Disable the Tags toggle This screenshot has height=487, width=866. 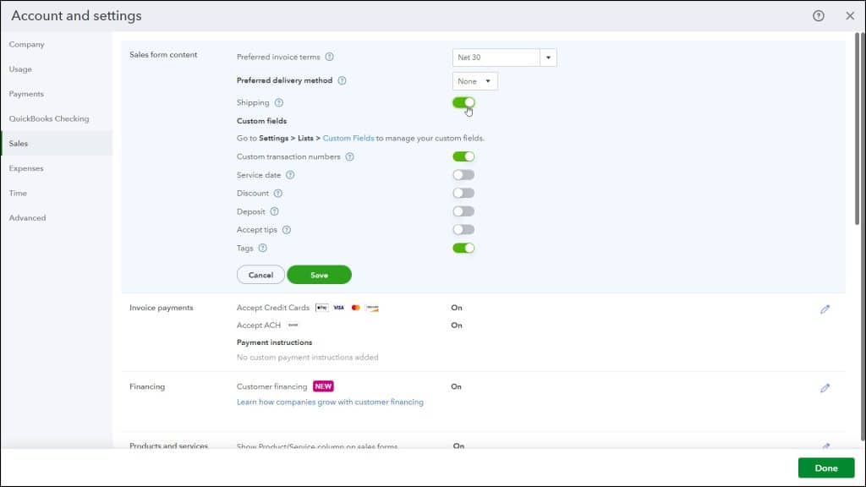click(463, 248)
